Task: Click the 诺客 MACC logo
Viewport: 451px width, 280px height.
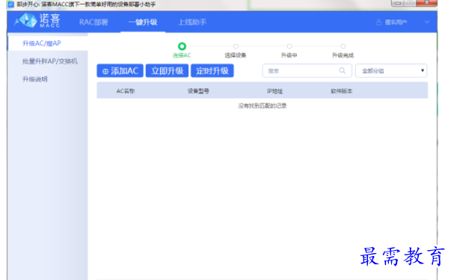Action: tap(37, 21)
